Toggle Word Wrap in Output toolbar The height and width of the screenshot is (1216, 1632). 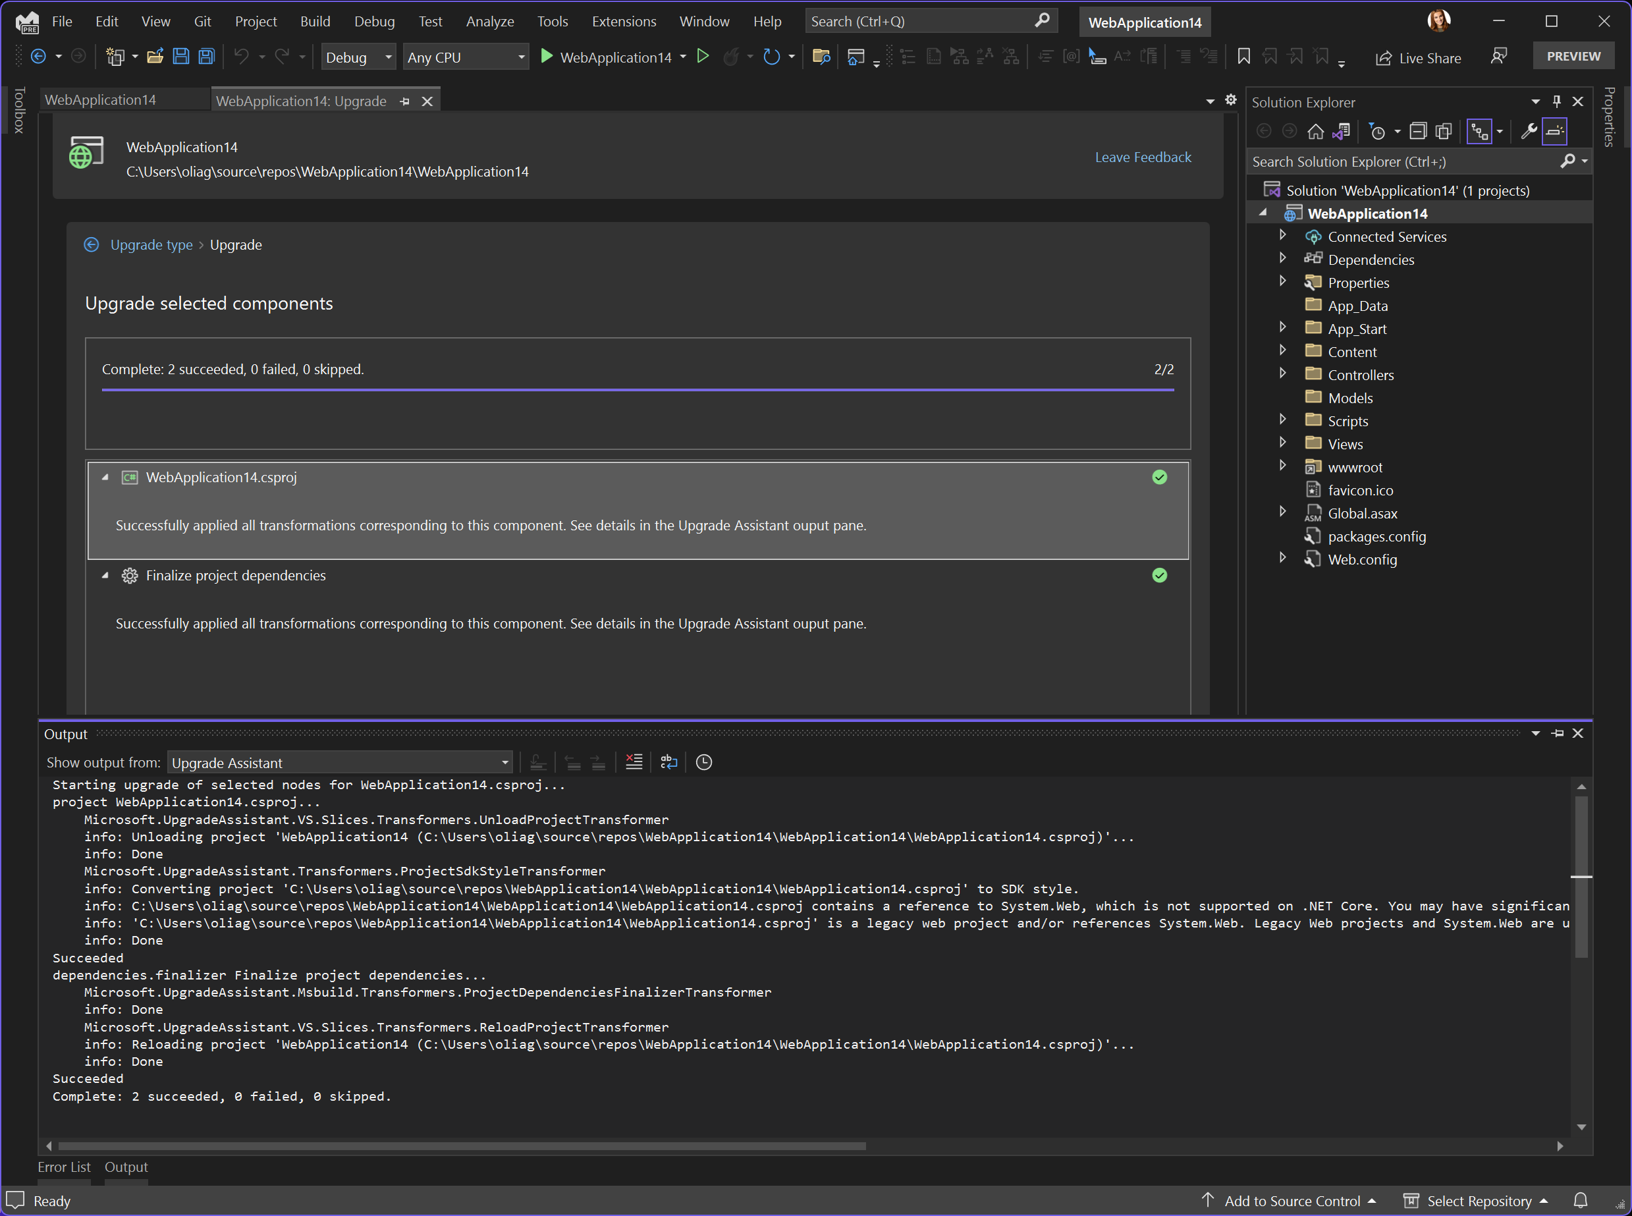(x=669, y=762)
